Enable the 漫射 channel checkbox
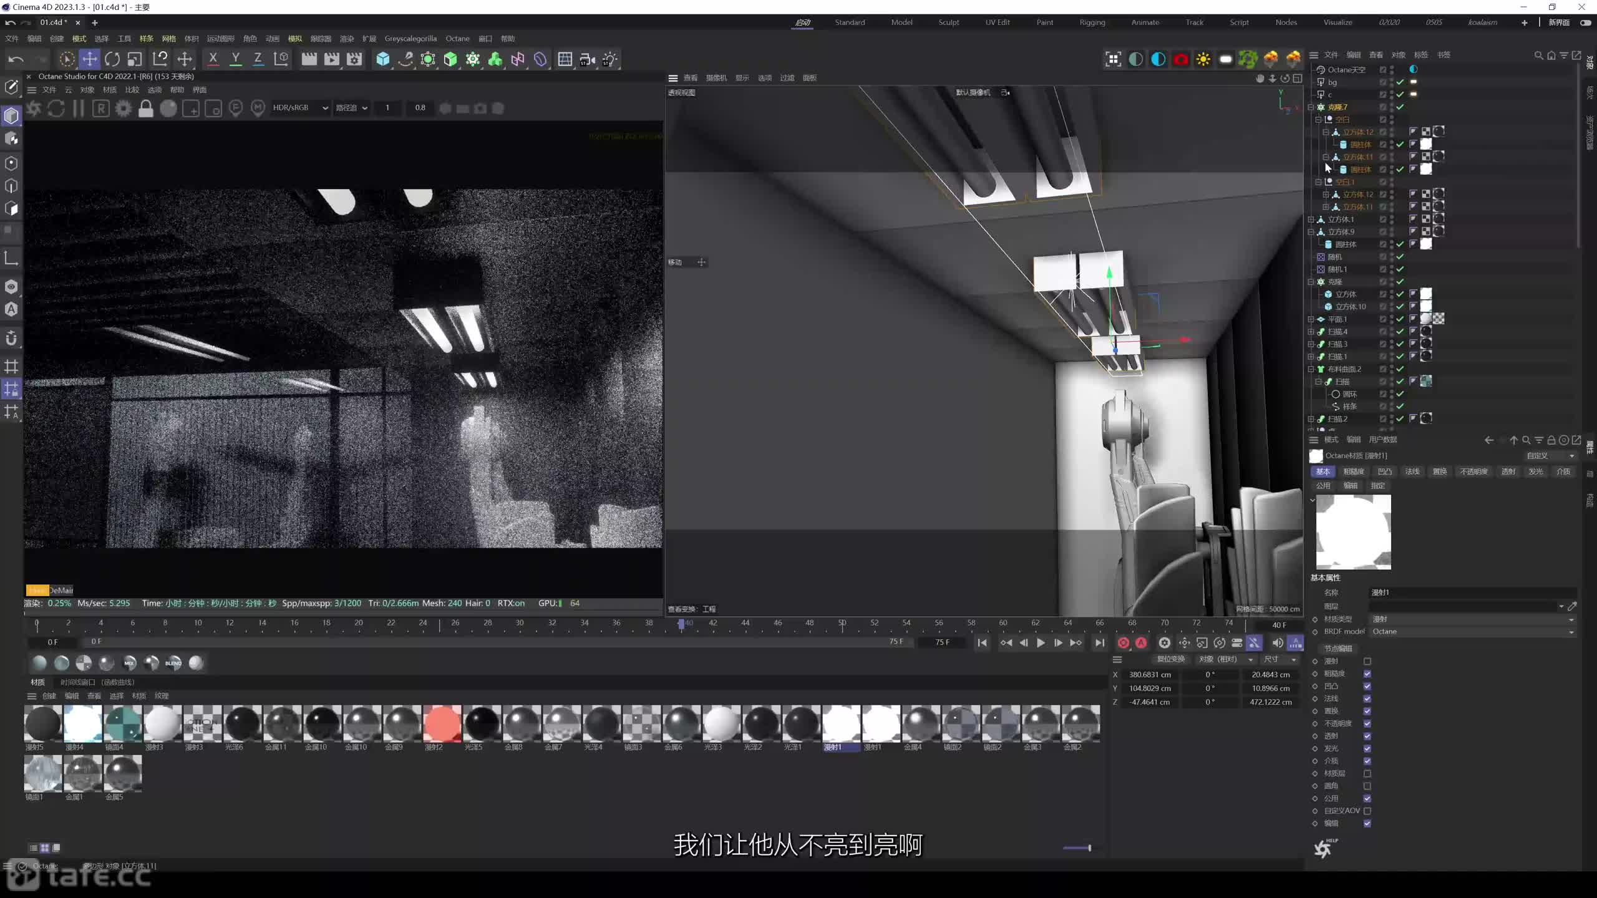The height and width of the screenshot is (898, 1597). coord(1367,662)
